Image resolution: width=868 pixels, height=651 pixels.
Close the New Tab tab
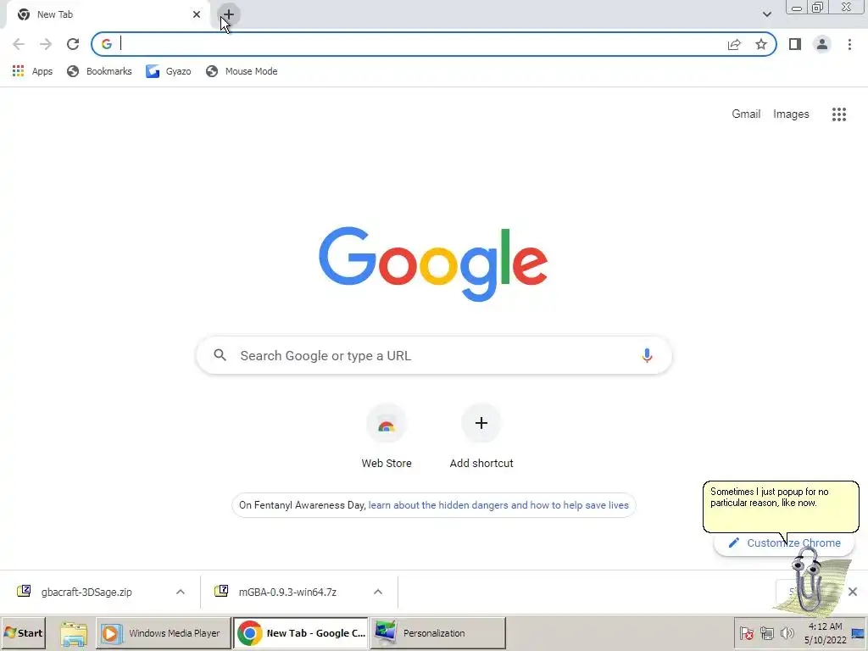tap(197, 14)
